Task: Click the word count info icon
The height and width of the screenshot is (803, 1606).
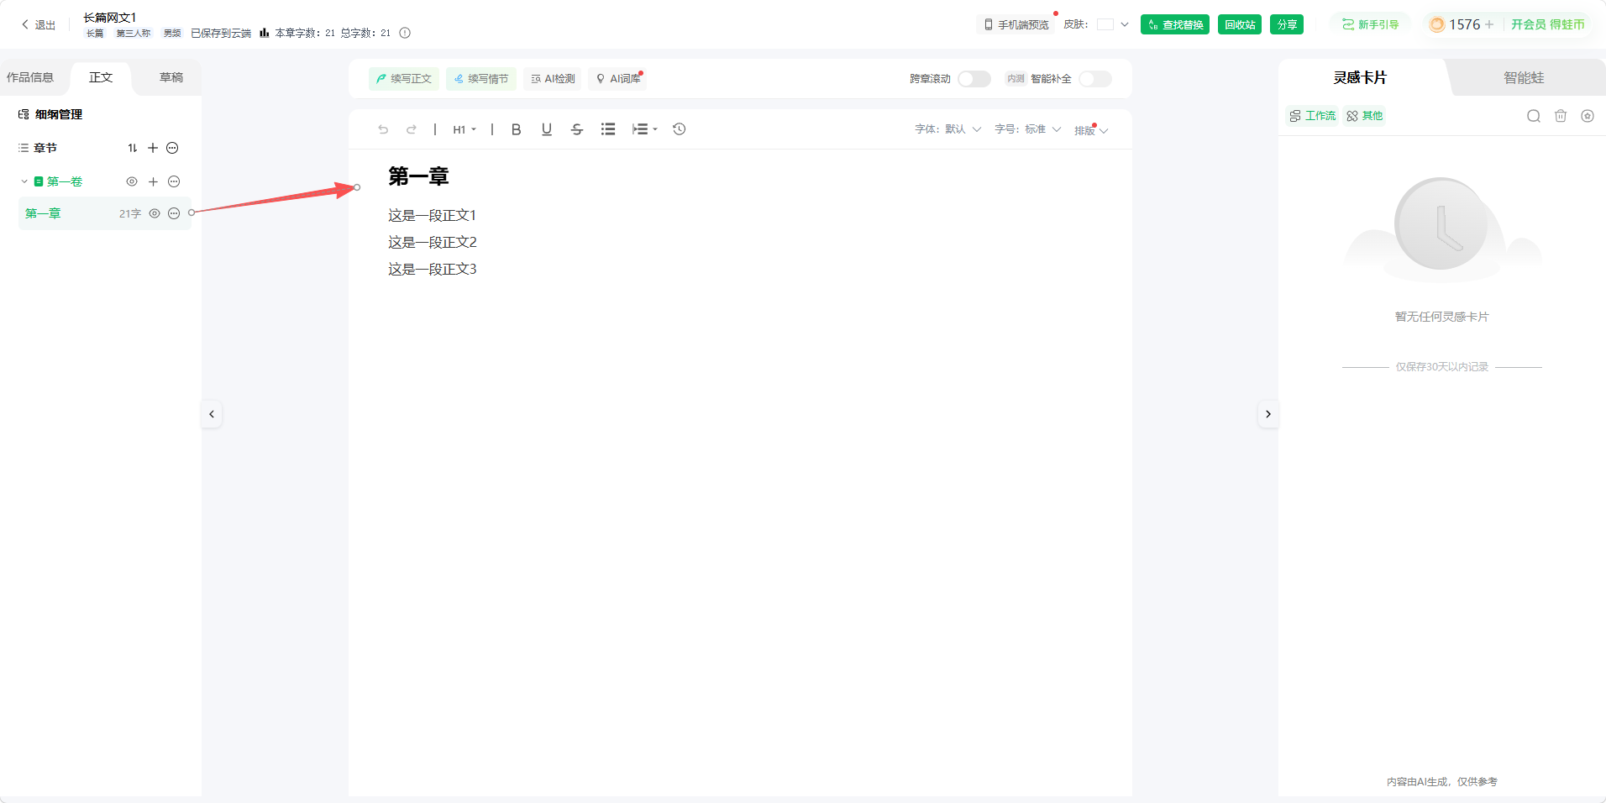Action: (405, 33)
